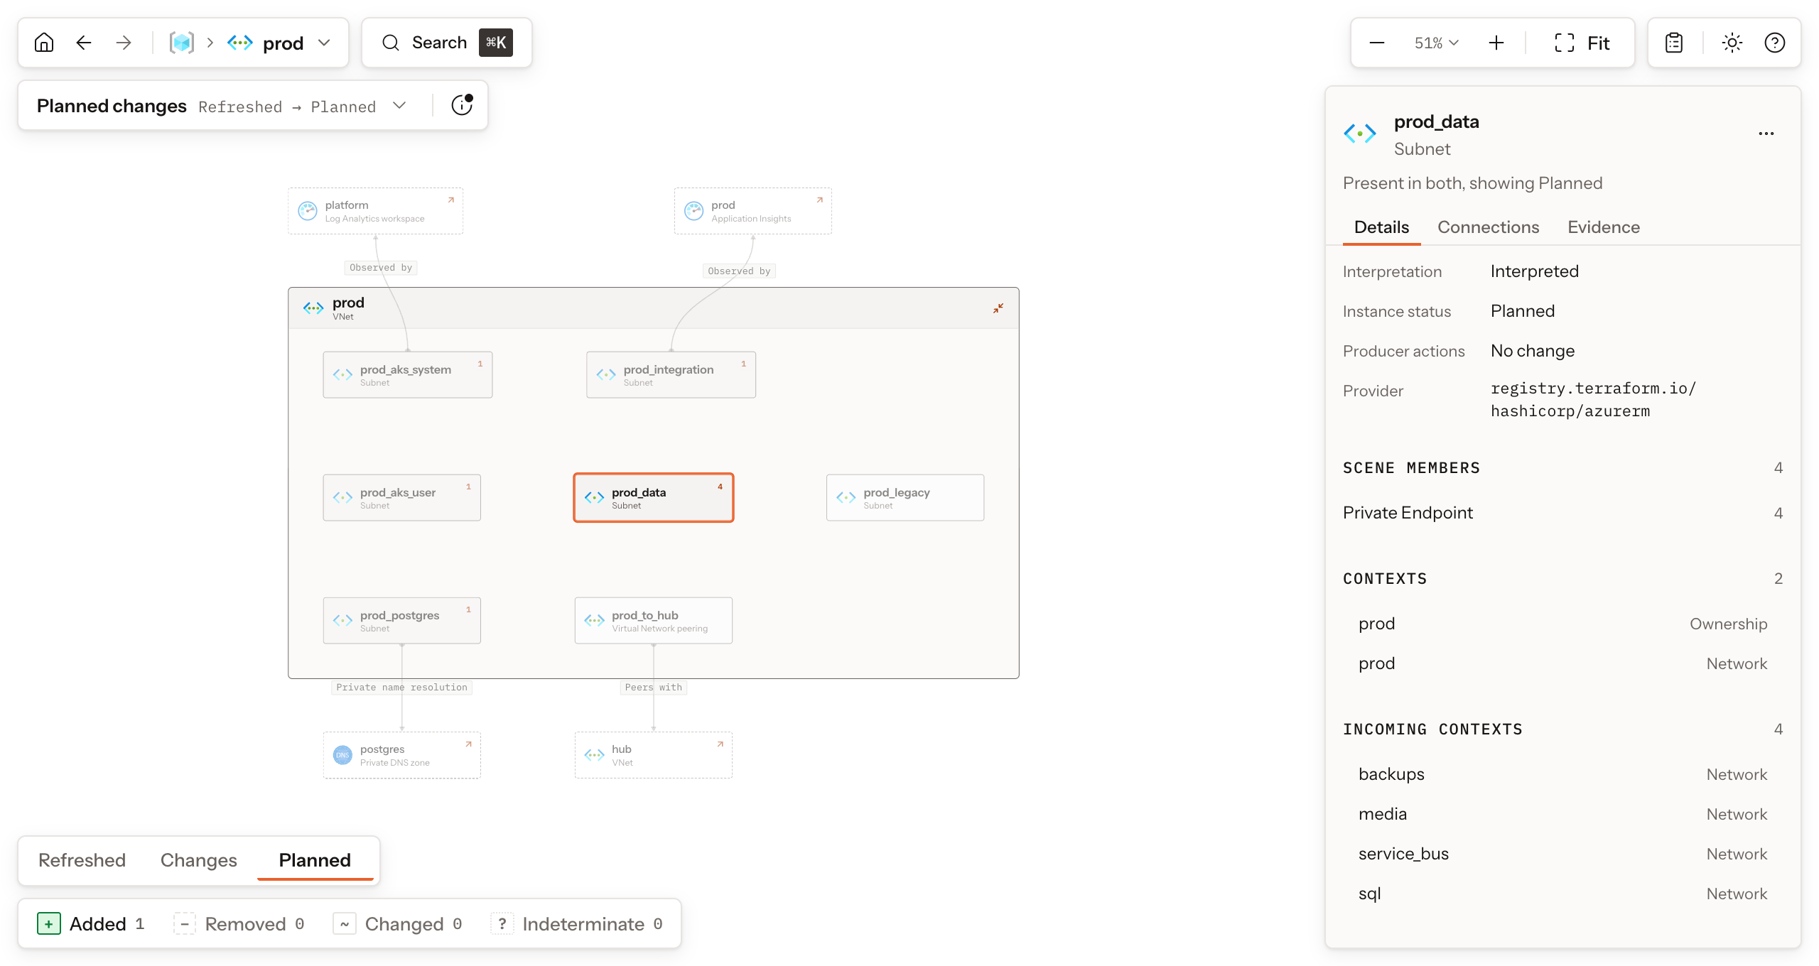Open the external link arrow on prod Application Insights
The width and height of the screenshot is (1819, 966).
point(819,200)
